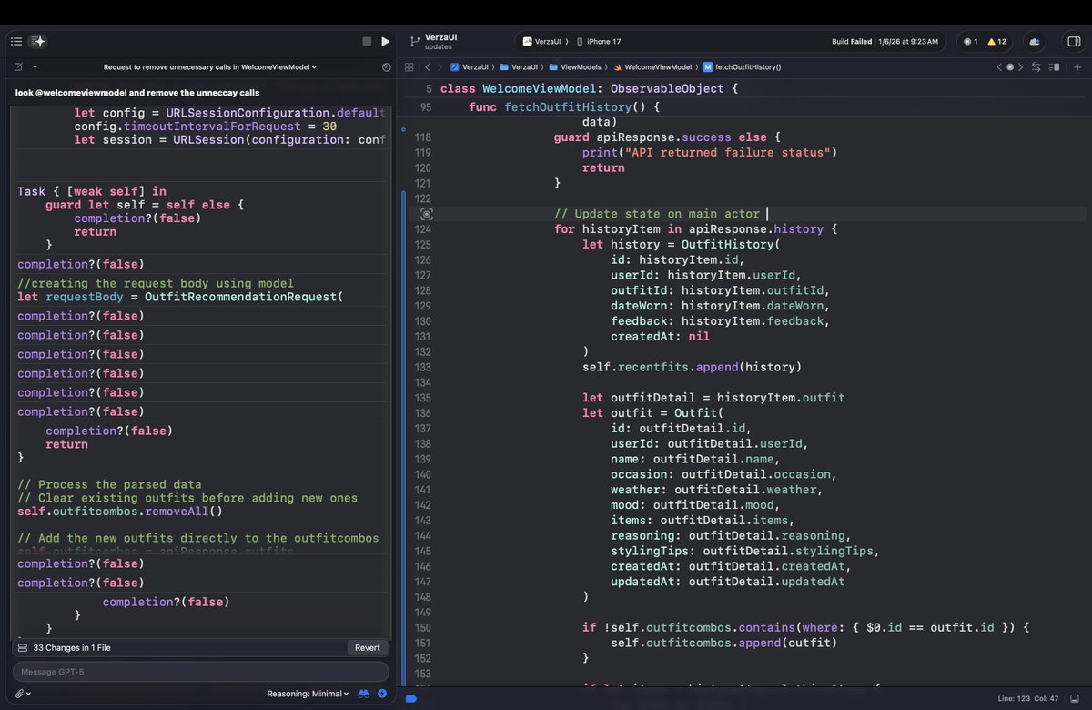The image size is (1092, 710).
Task: Open the fetchOutfitHistory() method breadcrumb
Action: point(742,67)
